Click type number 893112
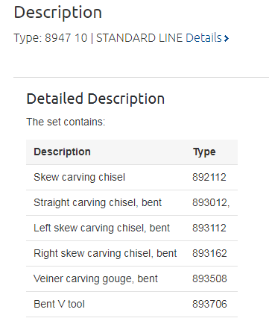Viewport: 269px width, 327px height. coord(209,228)
